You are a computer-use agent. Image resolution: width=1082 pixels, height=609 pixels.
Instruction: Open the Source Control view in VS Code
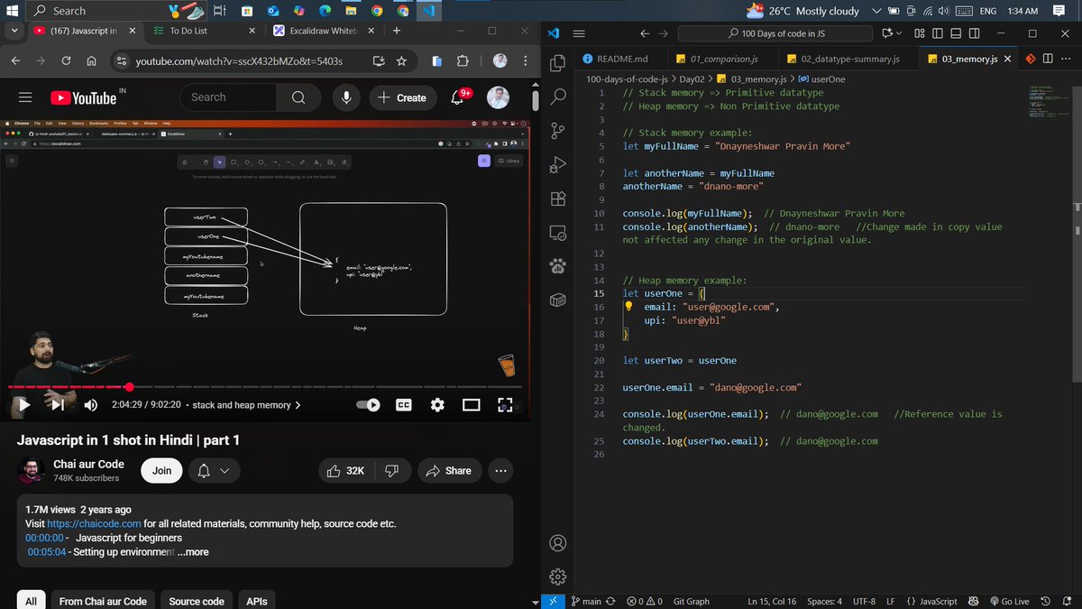coord(557,130)
